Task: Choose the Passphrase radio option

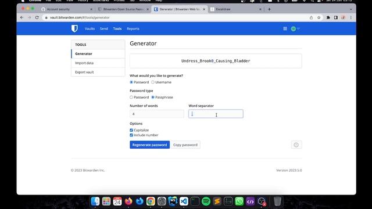Action: [153, 98]
